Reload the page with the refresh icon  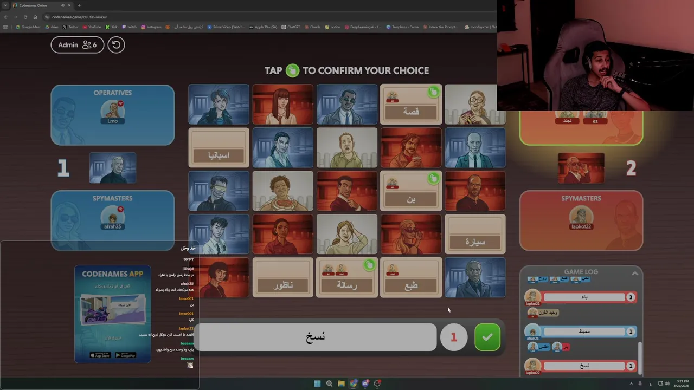[x=25, y=17]
